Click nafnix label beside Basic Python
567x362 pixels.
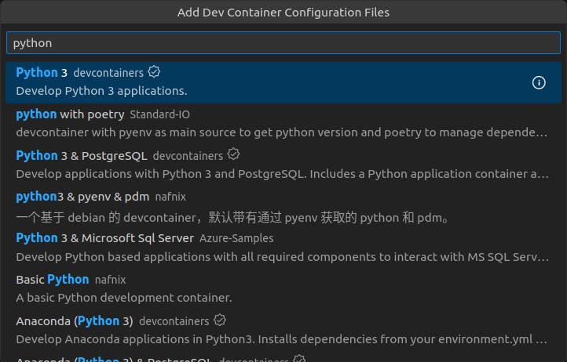(110, 279)
